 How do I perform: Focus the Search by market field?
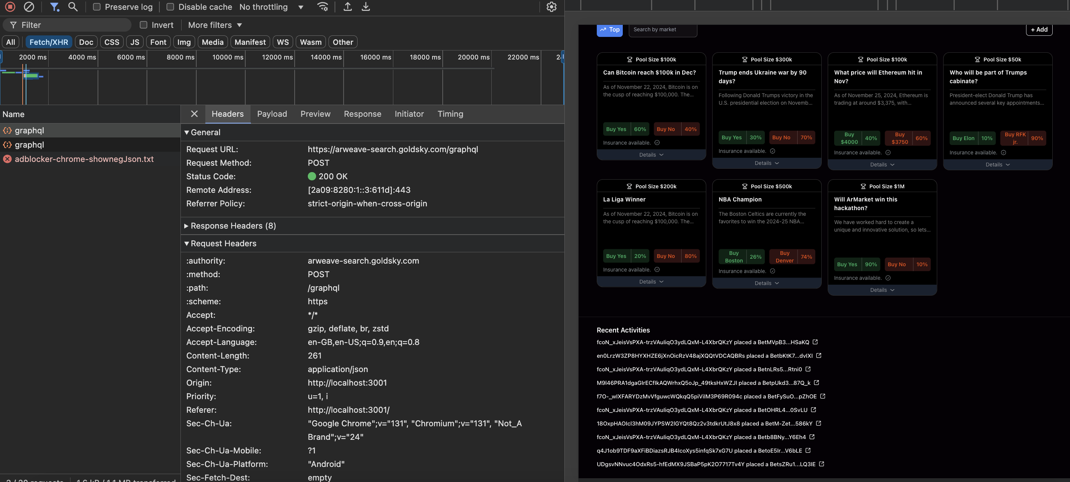662,29
